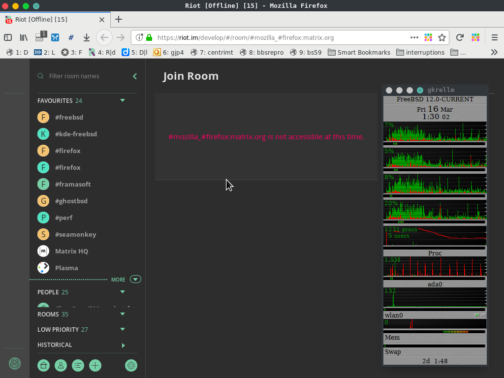Open Riot settings gear
Screen dimensions: 504x378
coord(131,365)
